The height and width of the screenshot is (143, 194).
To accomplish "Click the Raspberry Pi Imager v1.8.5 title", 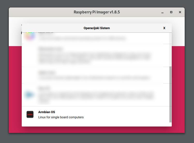I will coord(97,12).
